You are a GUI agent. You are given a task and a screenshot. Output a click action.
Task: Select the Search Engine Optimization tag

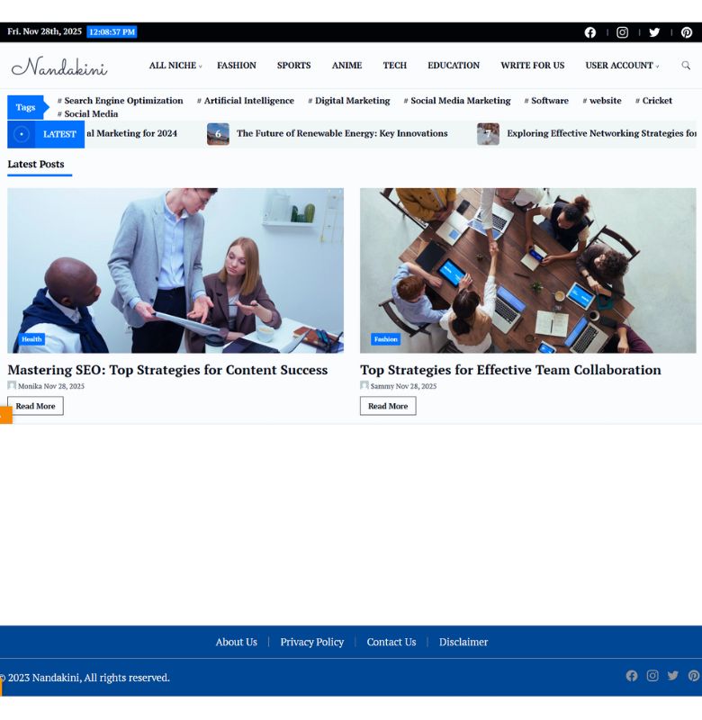120,101
